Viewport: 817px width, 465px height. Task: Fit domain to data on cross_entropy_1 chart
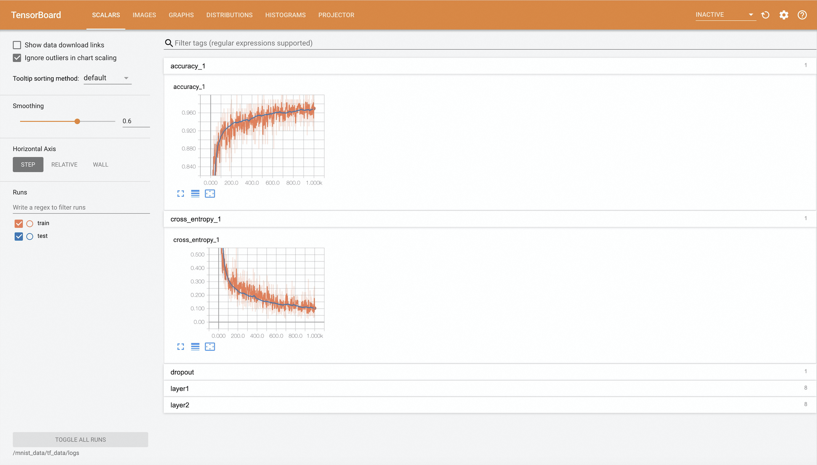tap(210, 347)
